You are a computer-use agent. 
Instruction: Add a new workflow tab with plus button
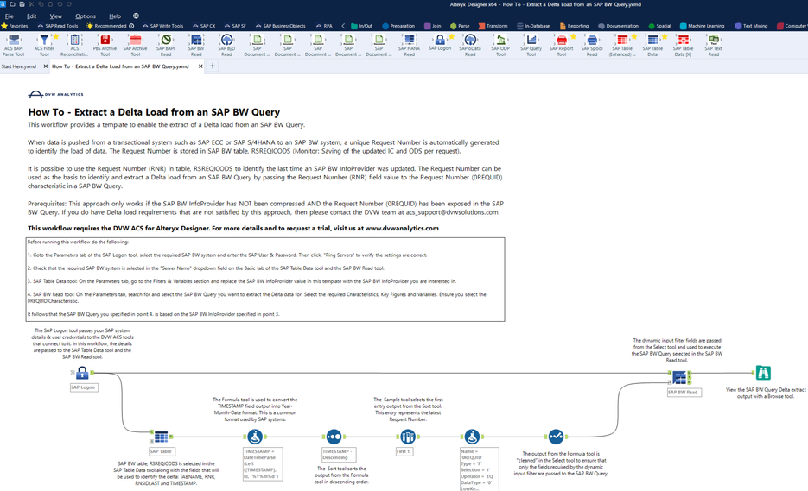(x=213, y=66)
